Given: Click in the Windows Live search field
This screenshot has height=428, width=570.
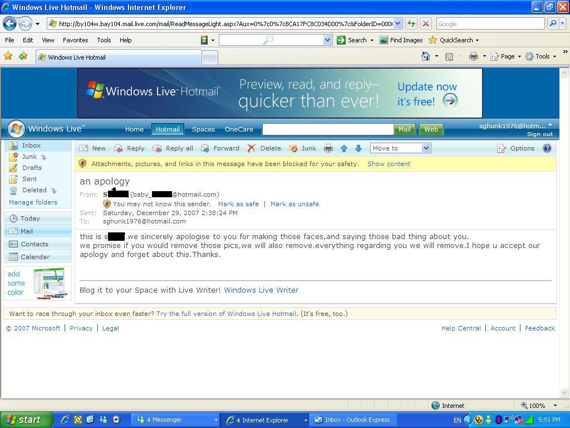Looking at the screenshot, I should (328, 129).
